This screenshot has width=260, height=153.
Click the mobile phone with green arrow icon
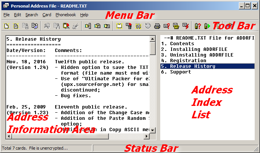click(207, 26)
